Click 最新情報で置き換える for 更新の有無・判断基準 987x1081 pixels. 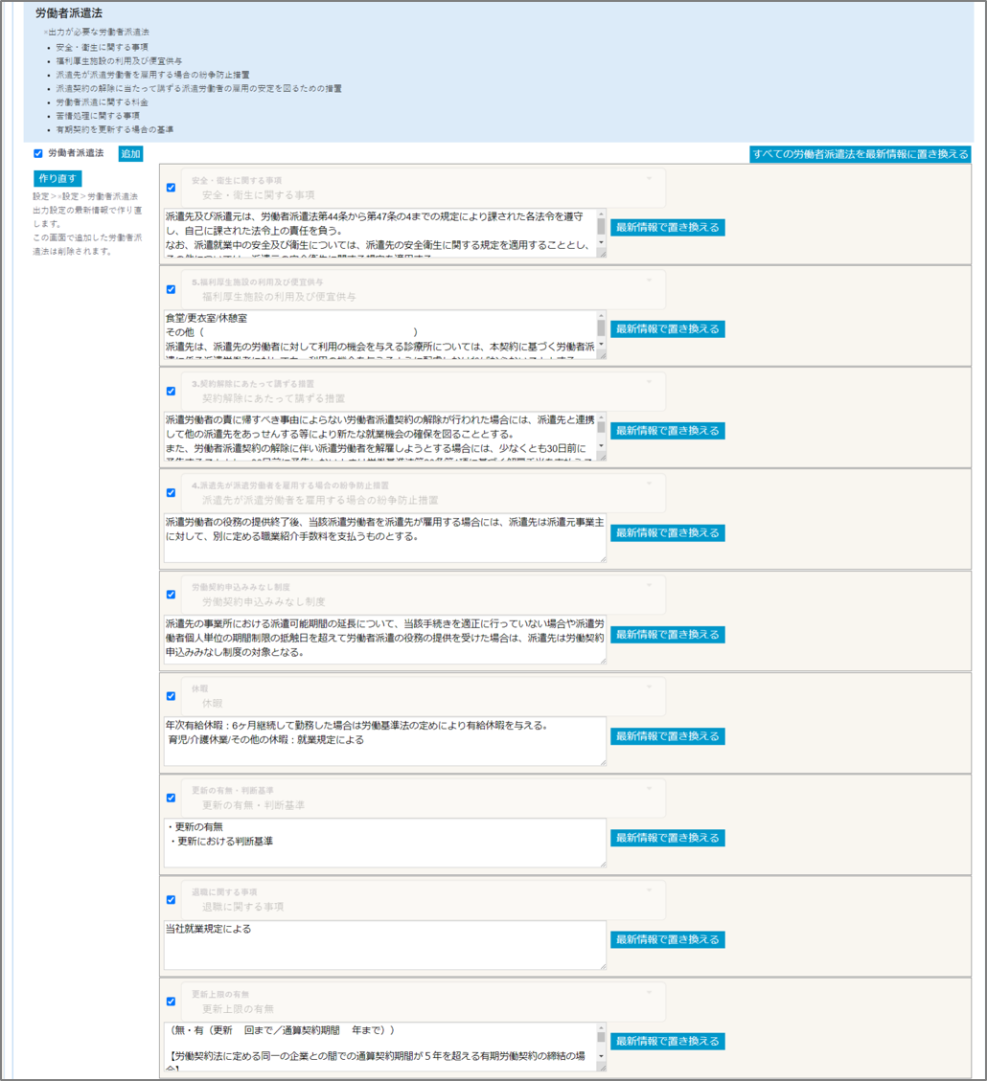coord(668,838)
